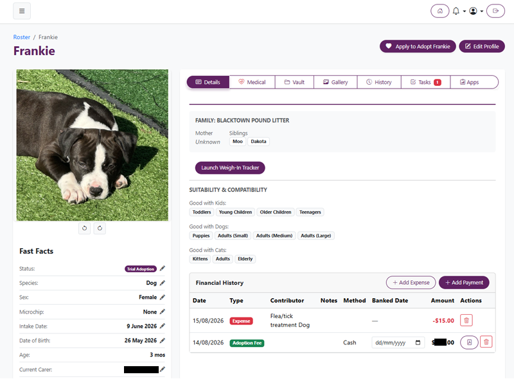This screenshot has height=379, width=514.
Task: Open the notifications bell dropdown
Action: pyautogui.click(x=459, y=11)
